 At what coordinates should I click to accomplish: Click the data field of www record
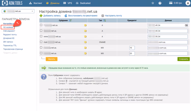[168, 36]
